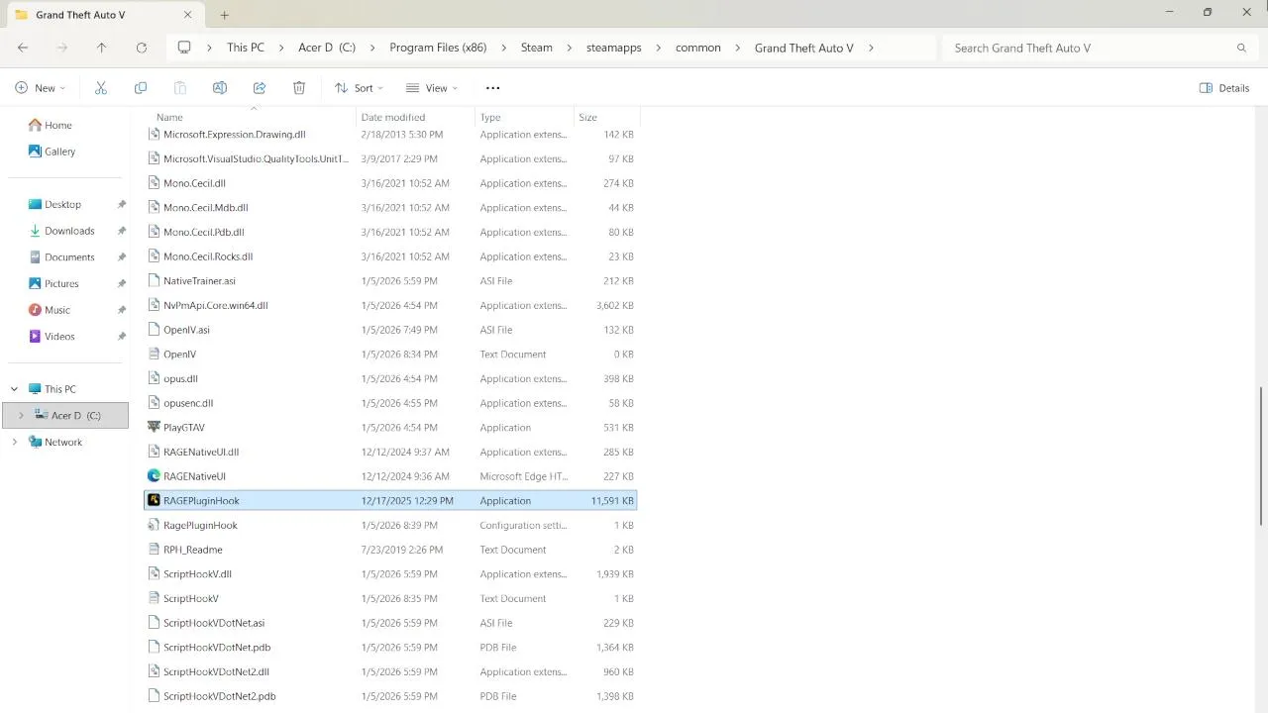Select the RAGEPluginHook application icon
The image size is (1268, 713).
pyautogui.click(x=154, y=501)
